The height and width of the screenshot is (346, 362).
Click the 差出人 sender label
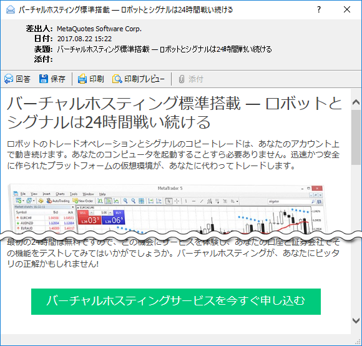pos(39,29)
